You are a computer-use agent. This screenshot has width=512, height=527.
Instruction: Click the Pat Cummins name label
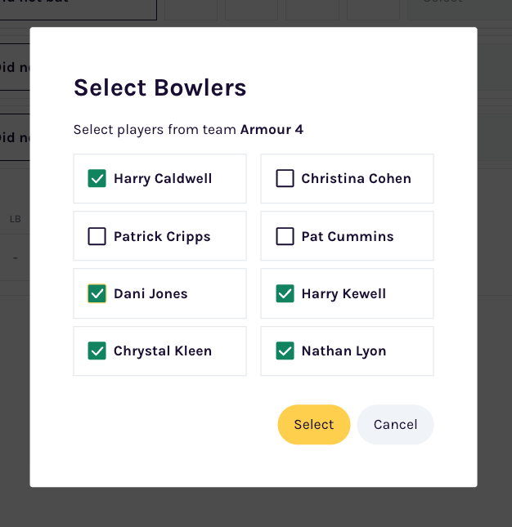[348, 237]
